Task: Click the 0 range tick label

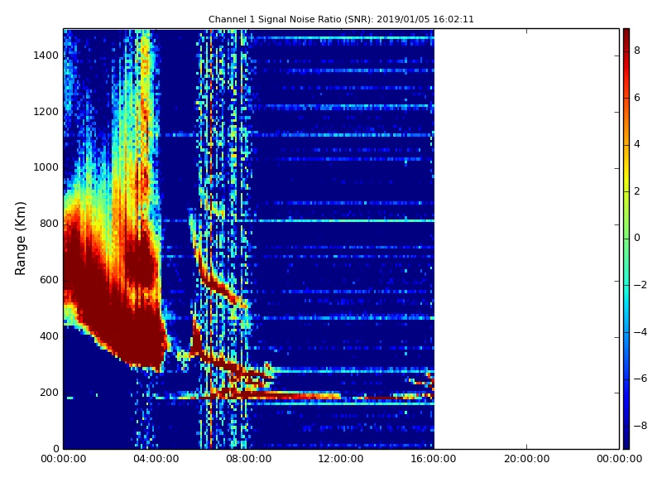Action: coord(55,448)
